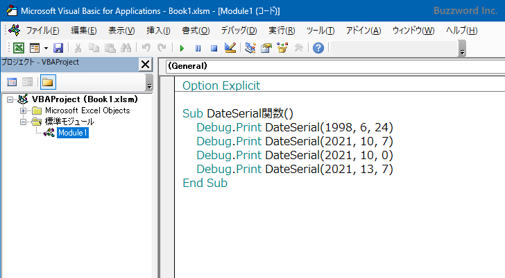505x278 pixels.
Task: Select Microsoft Excel Objects folder item
Action: click(87, 111)
